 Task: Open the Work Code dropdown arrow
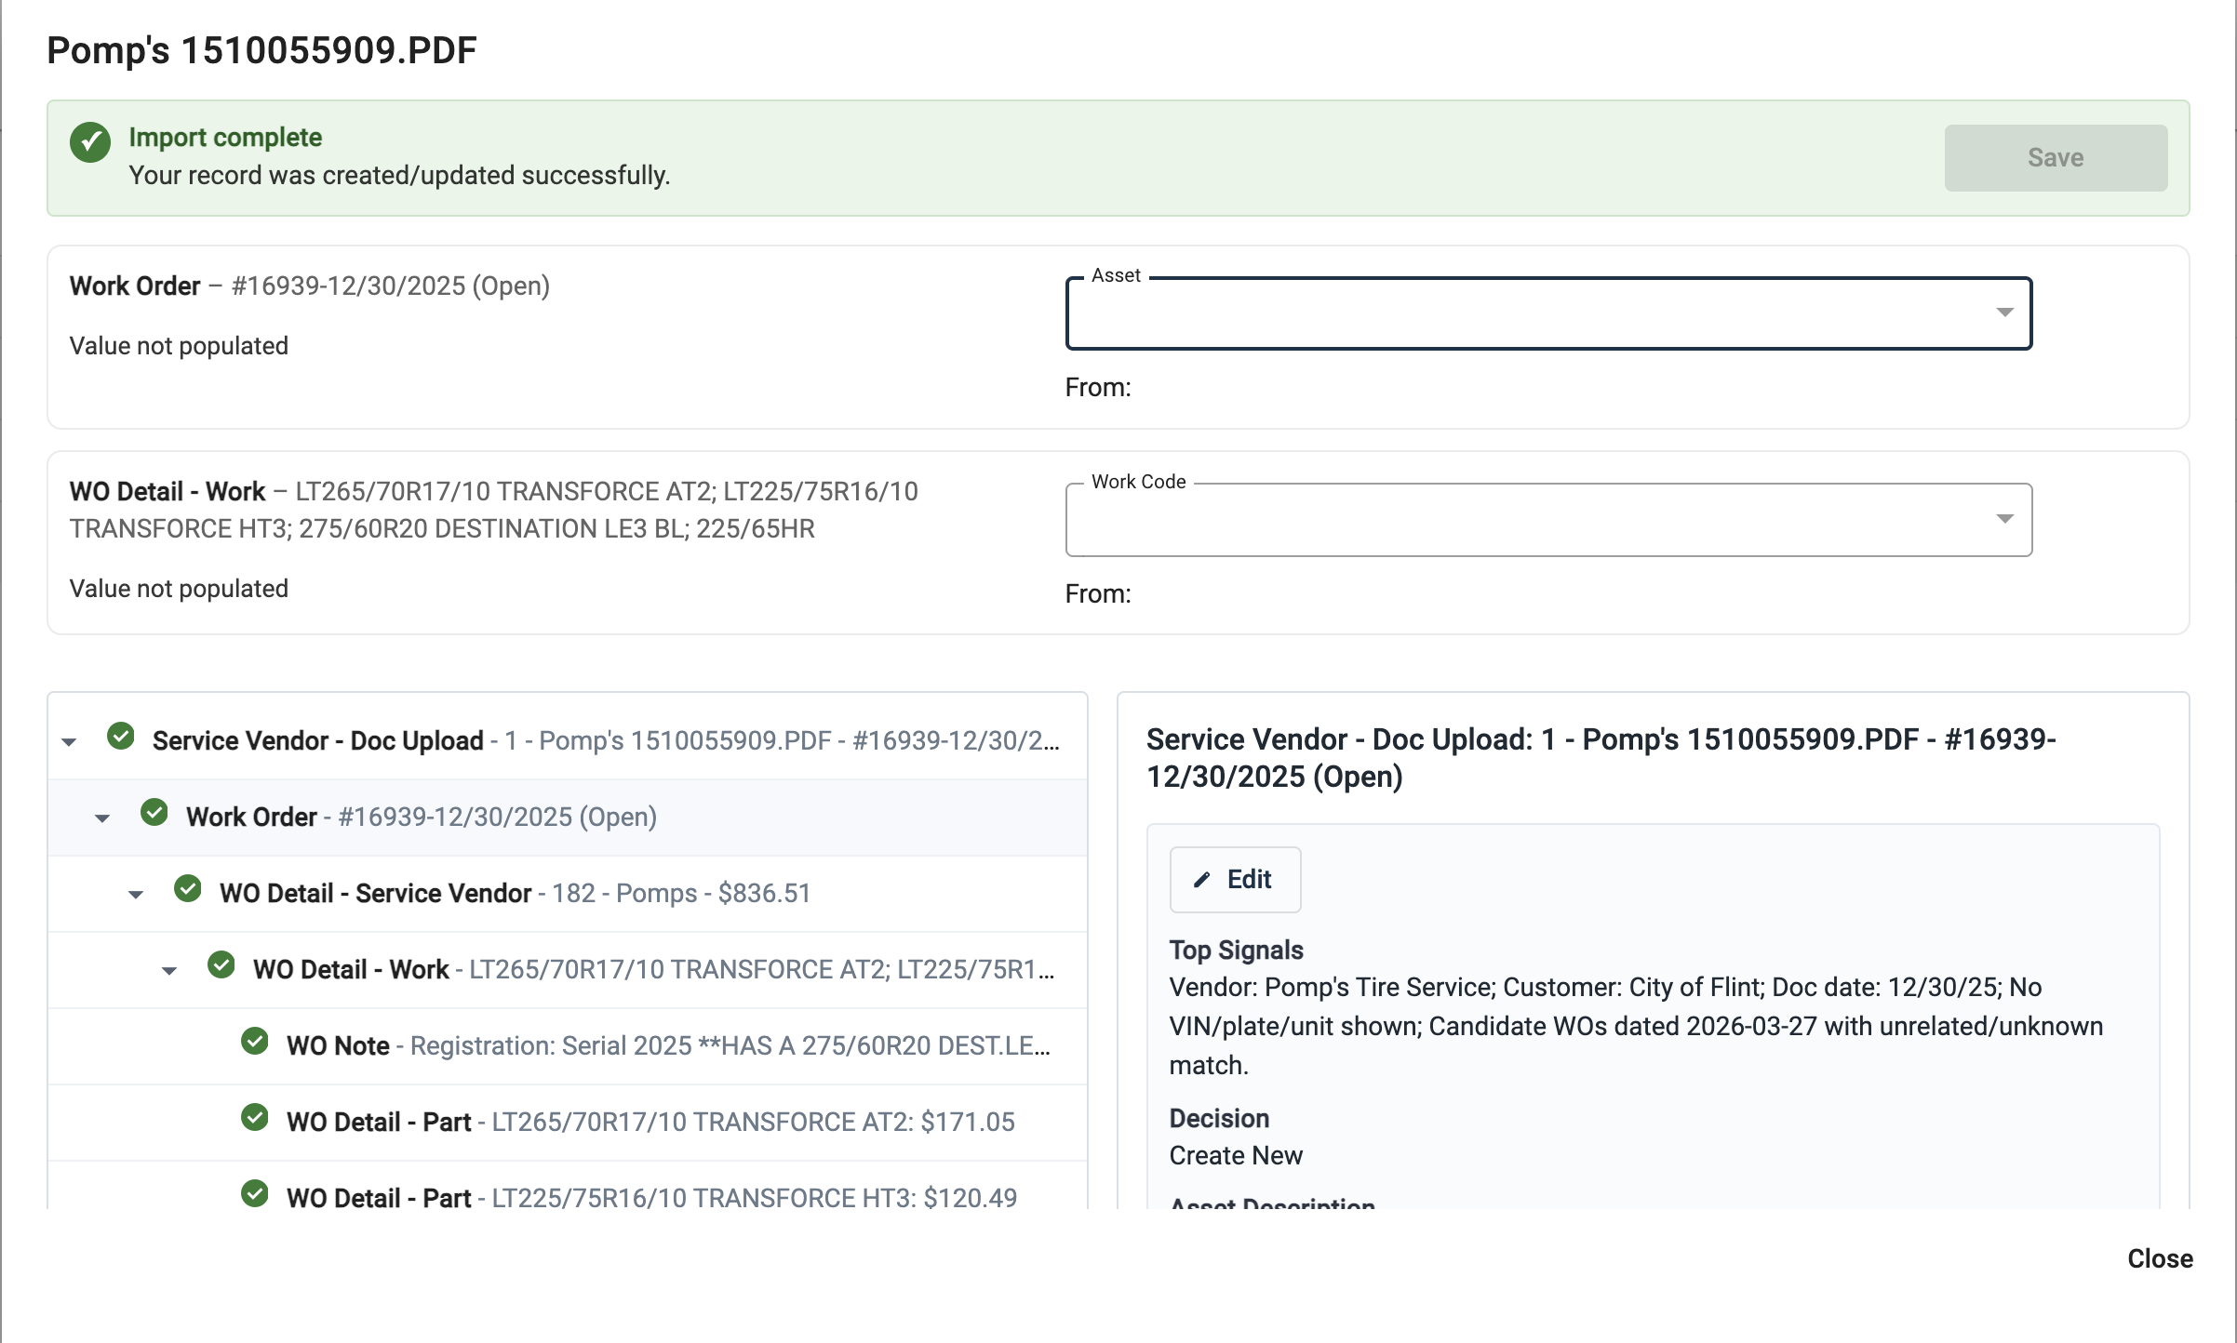click(2004, 519)
